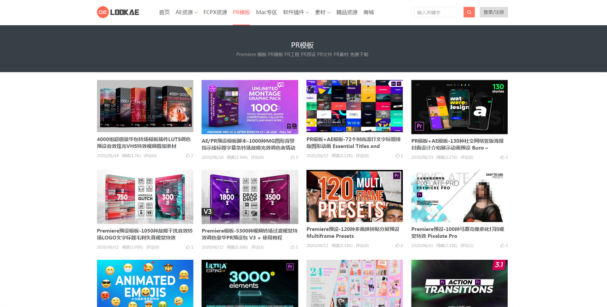
Task: Expand the AE资源 dropdown menu
Action: [x=186, y=12]
